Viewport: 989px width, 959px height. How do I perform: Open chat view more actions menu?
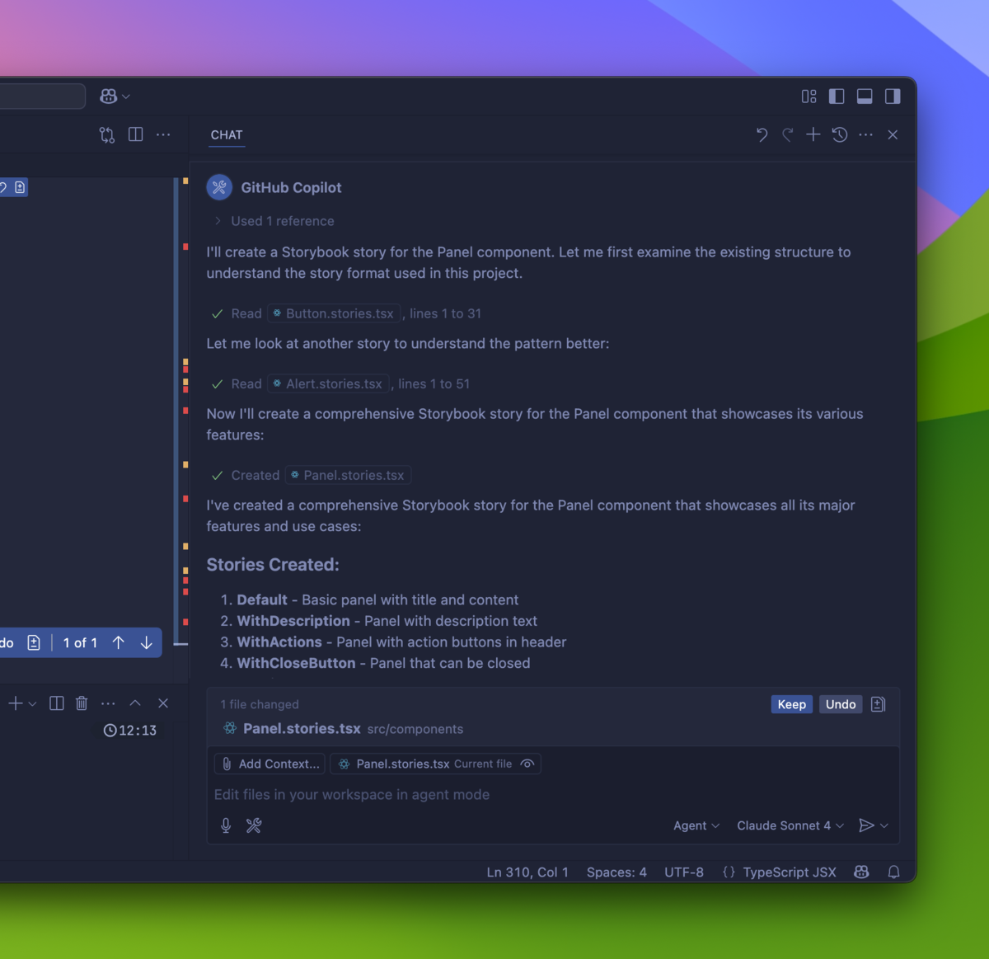tap(865, 134)
